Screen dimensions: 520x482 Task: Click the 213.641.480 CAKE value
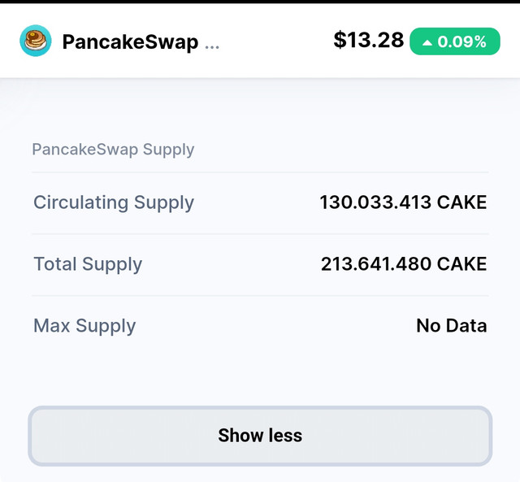(x=404, y=264)
